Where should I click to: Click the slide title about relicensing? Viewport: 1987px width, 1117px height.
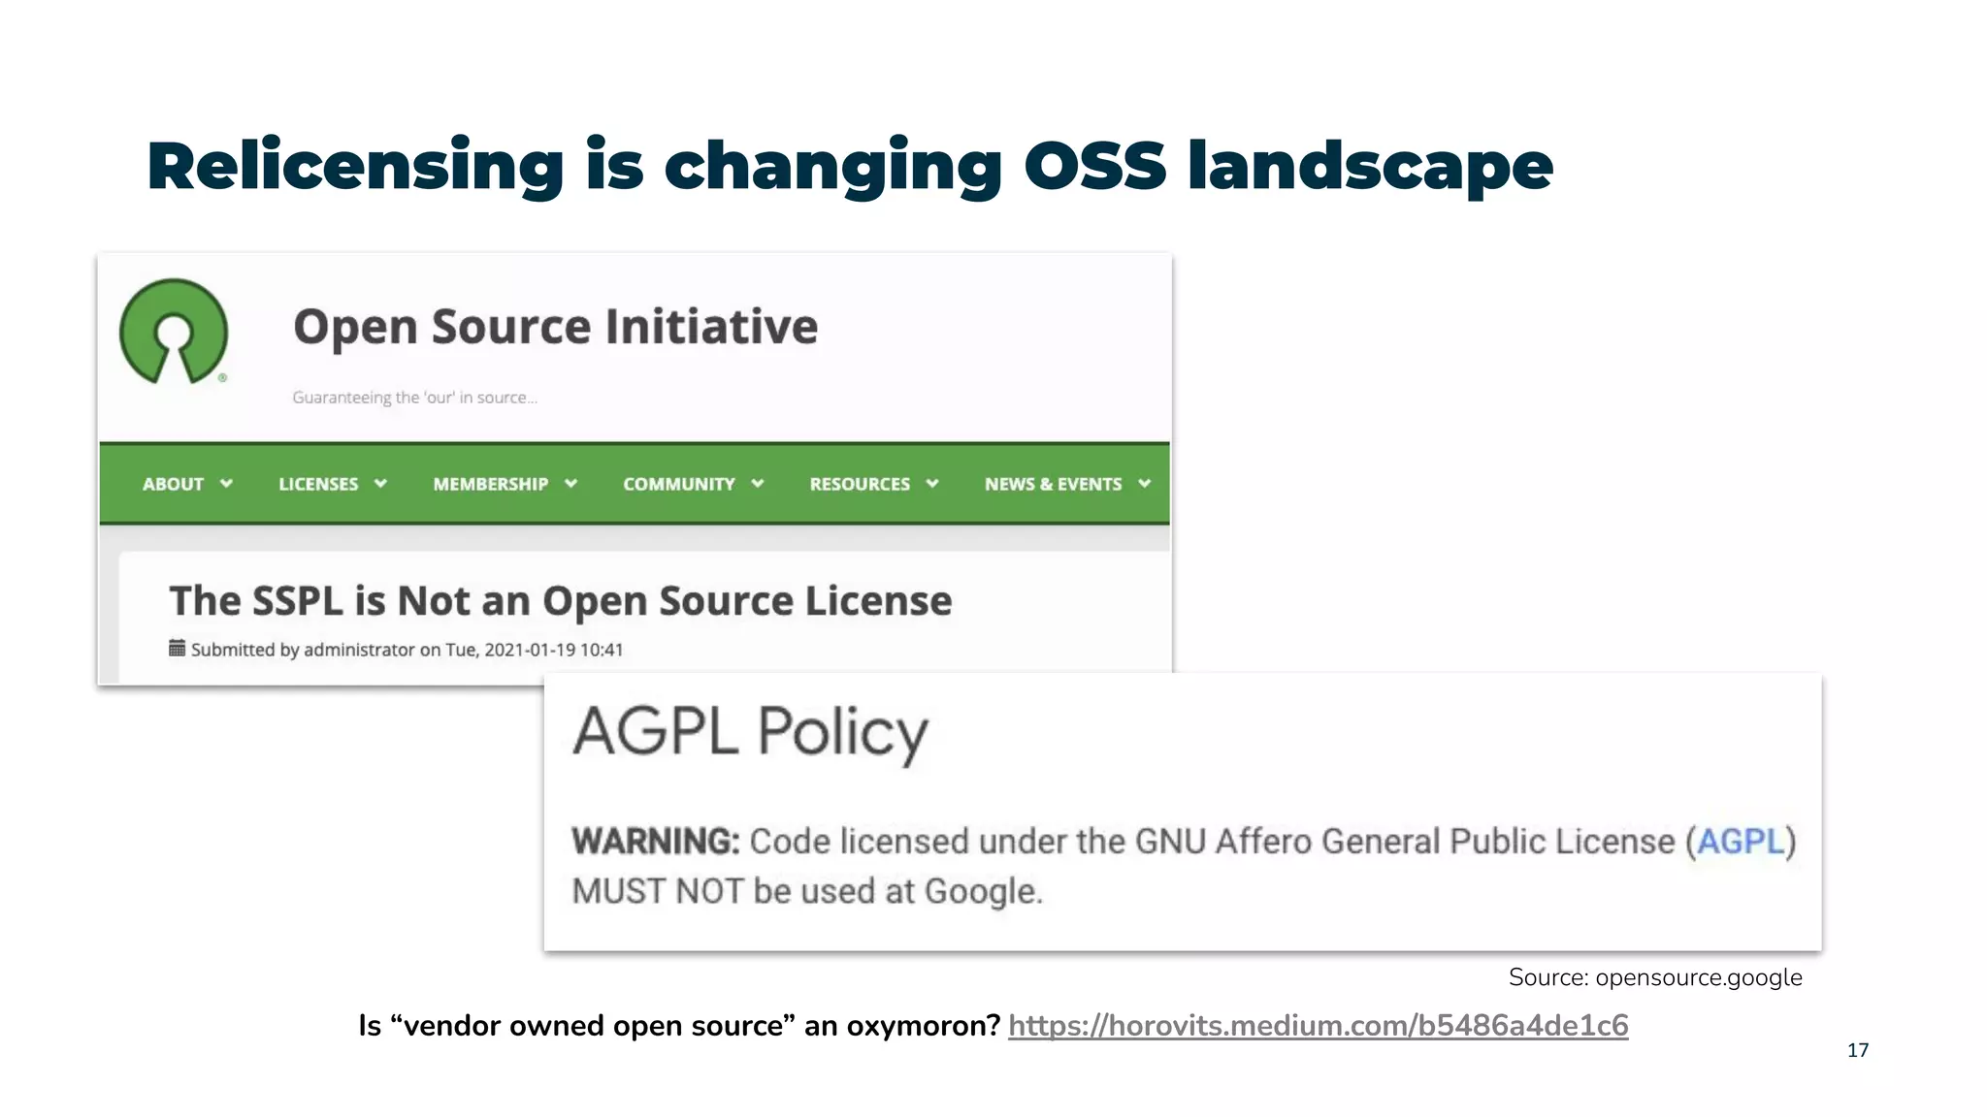[x=849, y=166]
